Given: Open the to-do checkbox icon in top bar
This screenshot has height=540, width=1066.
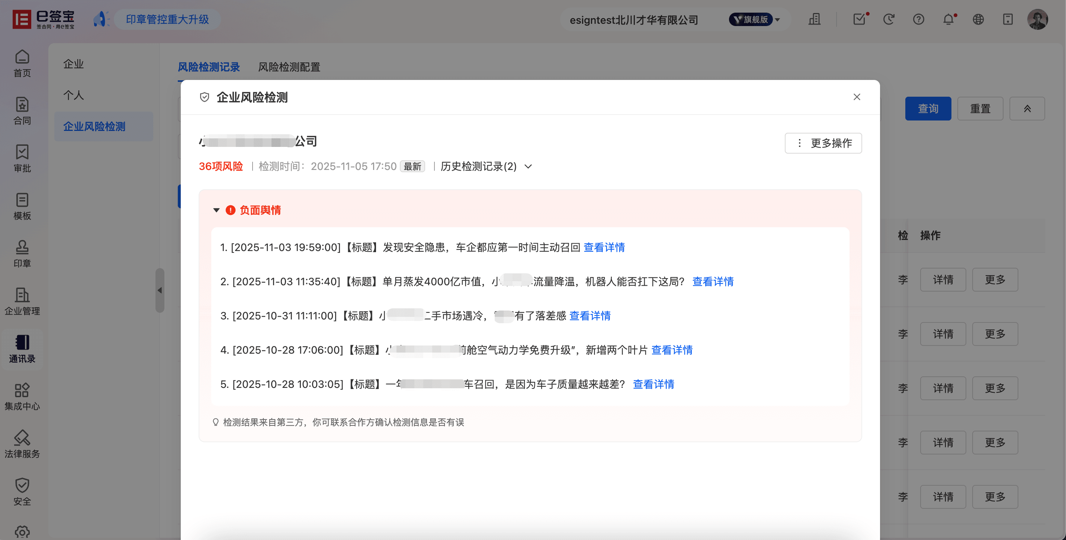Looking at the screenshot, I should click(860, 19).
